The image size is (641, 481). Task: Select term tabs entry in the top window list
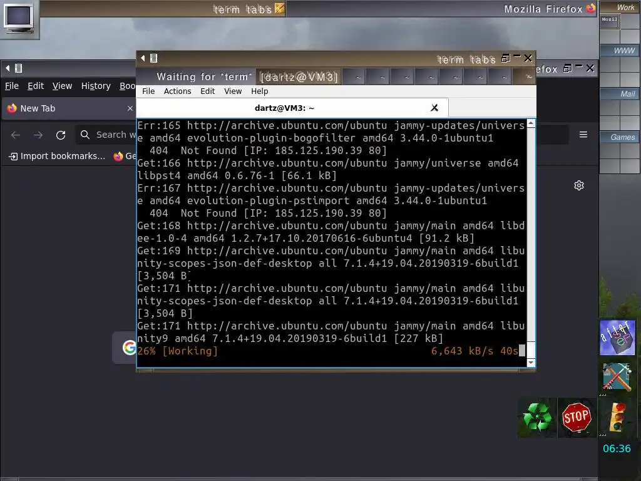click(x=163, y=9)
